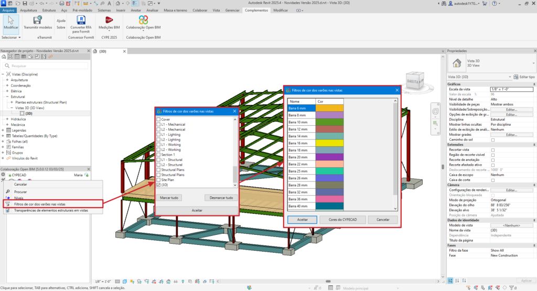Viewport: 537px width, 291px height.
Task: Click the sun path icon in view control bar
Action: point(132,282)
